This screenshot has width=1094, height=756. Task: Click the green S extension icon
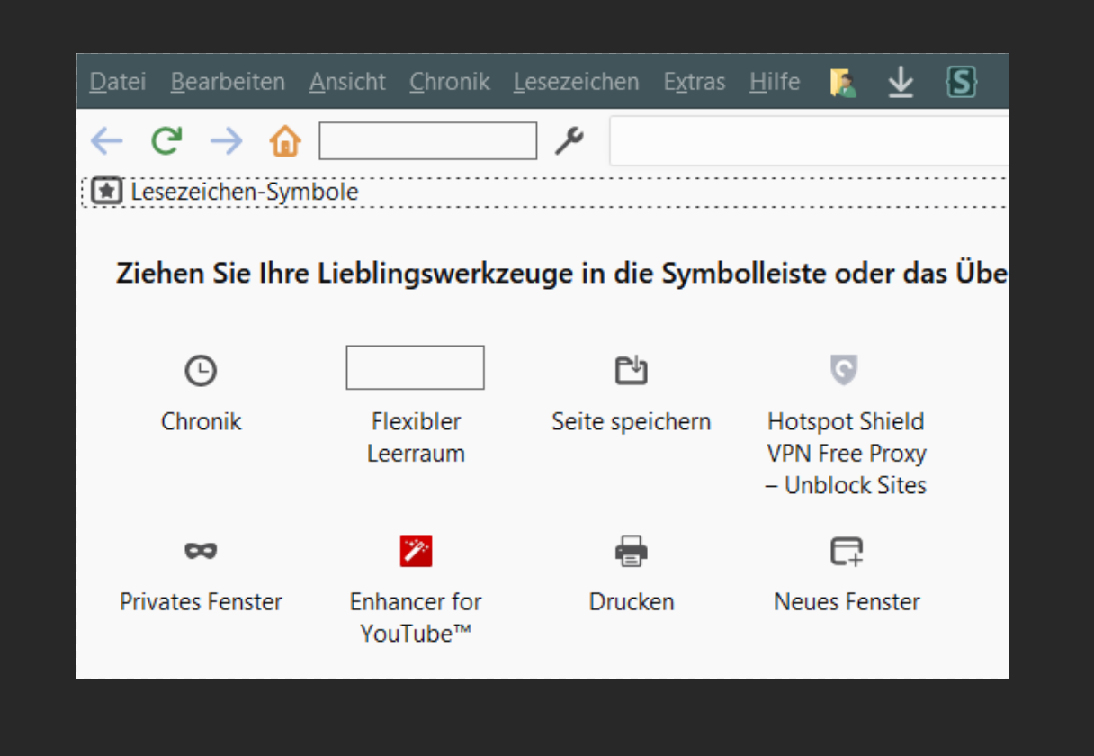(961, 83)
